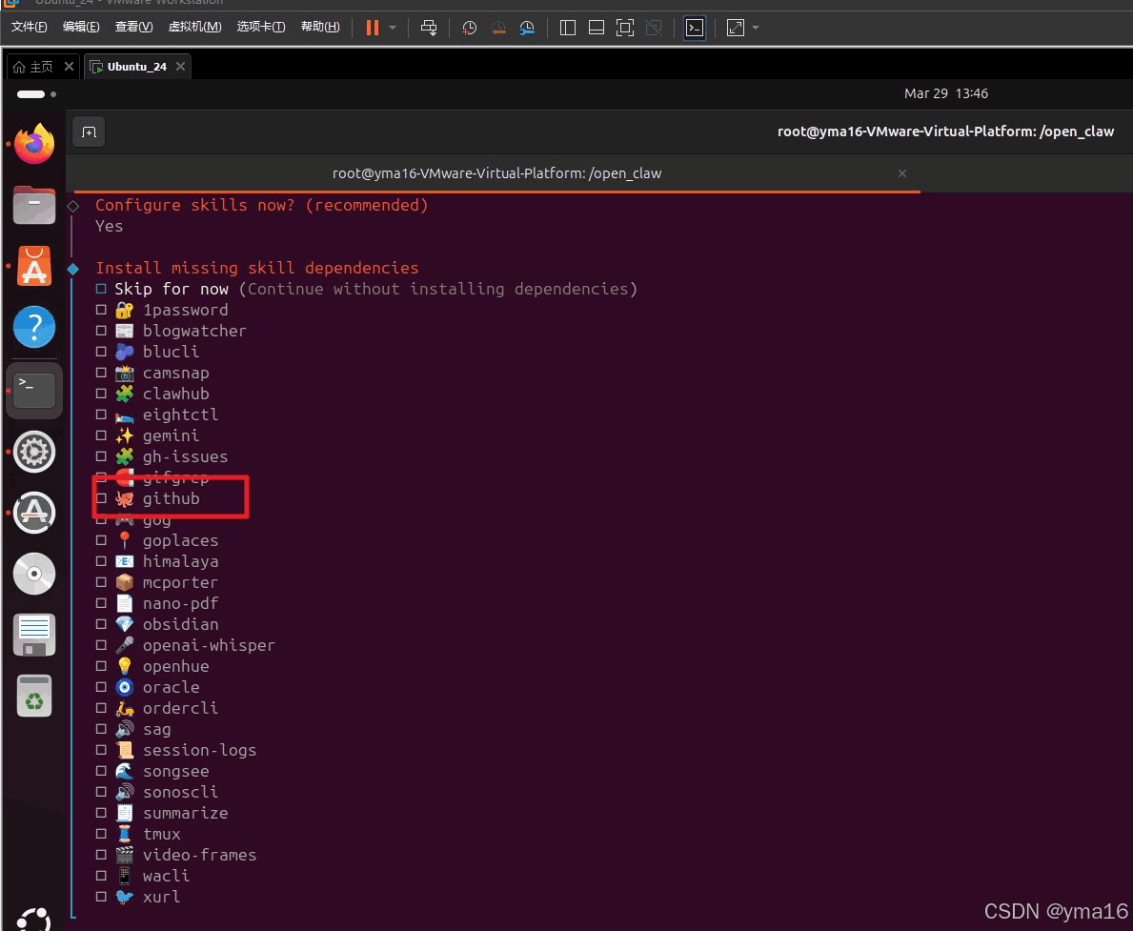Check the Skip for now option
Viewport: 1133px width, 931px height.
pos(100,289)
